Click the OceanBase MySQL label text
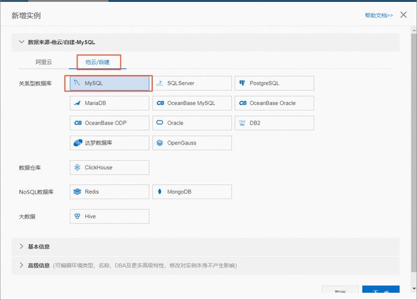Image resolution: width=417 pixels, height=300 pixels. click(191, 103)
